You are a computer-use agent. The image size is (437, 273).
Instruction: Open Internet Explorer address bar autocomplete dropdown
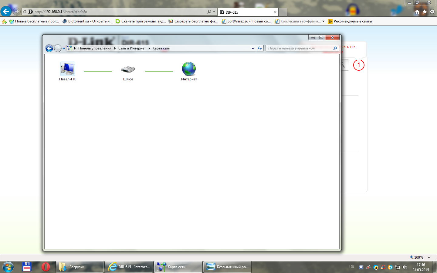(x=214, y=12)
